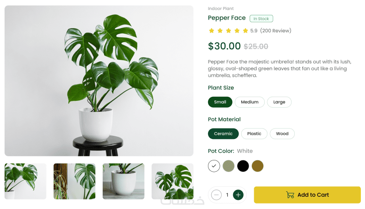Choose the black pot color
Screen dimensions: 365x209
tap(243, 166)
